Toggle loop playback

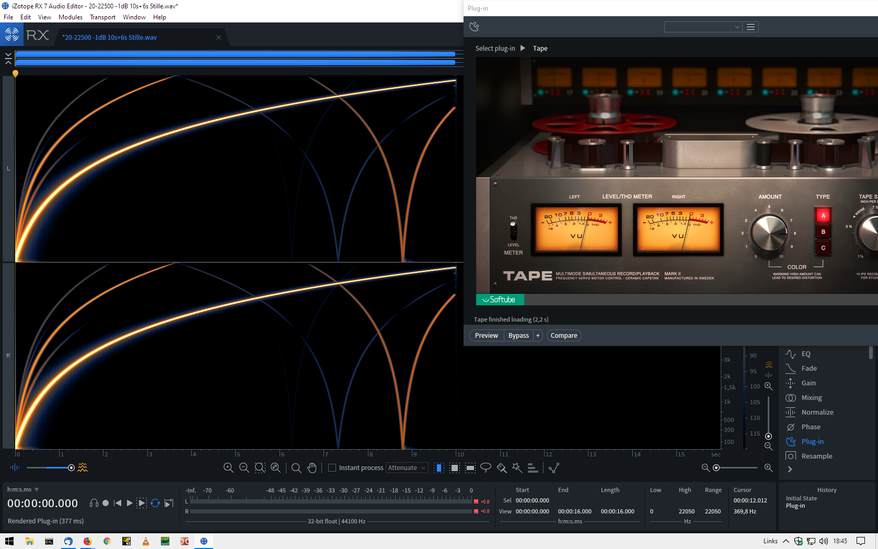point(155,503)
